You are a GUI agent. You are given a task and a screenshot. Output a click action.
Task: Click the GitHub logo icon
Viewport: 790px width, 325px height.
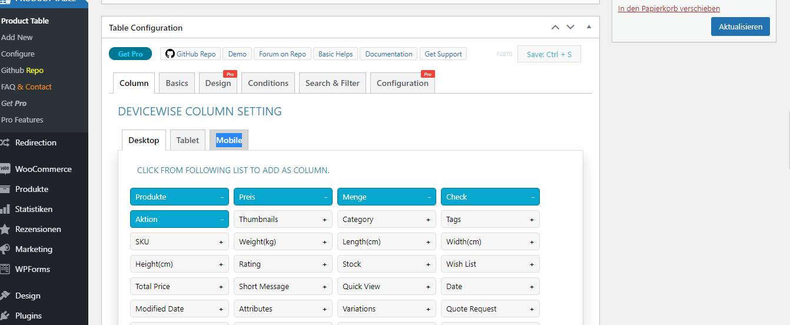(170, 54)
